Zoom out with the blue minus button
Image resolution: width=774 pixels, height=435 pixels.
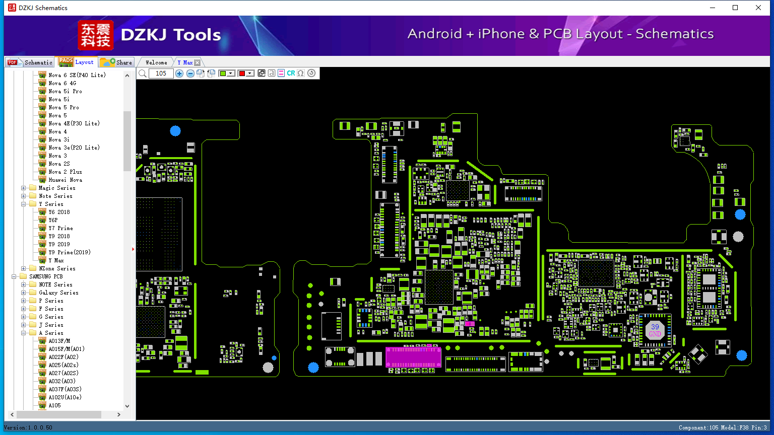click(190, 74)
